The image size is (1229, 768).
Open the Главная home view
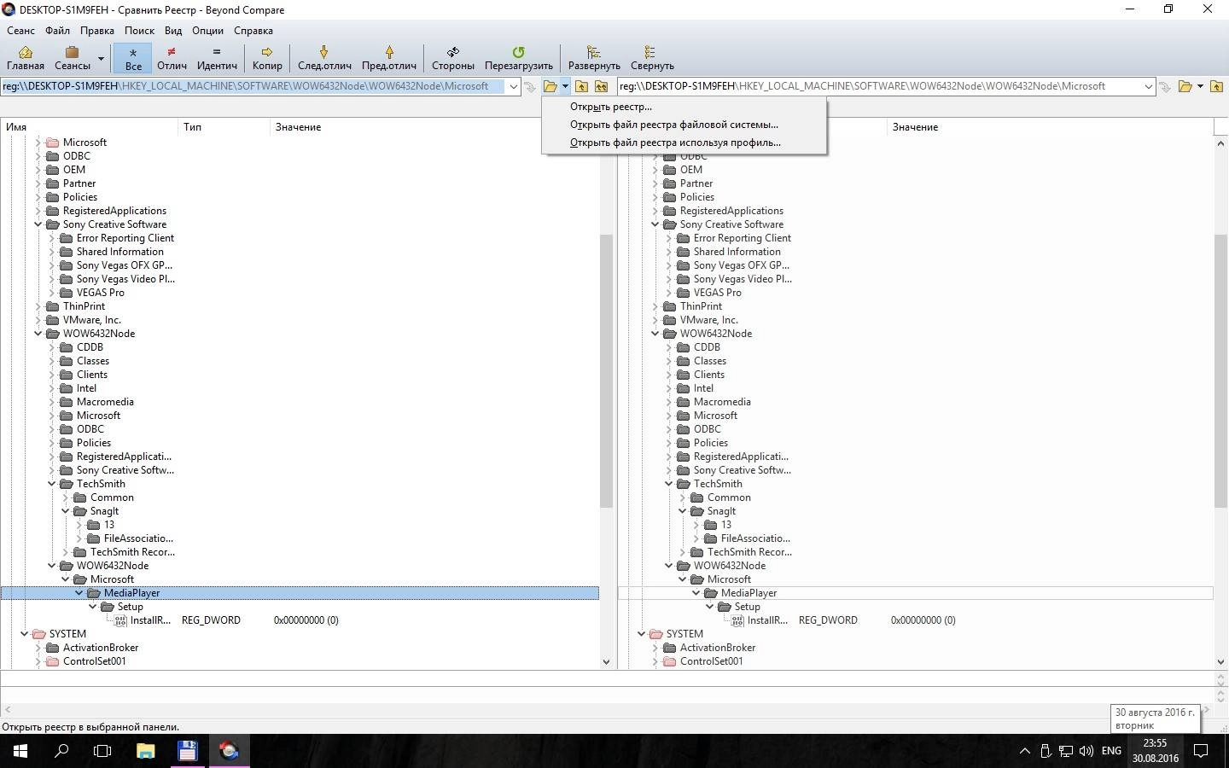coord(26,58)
